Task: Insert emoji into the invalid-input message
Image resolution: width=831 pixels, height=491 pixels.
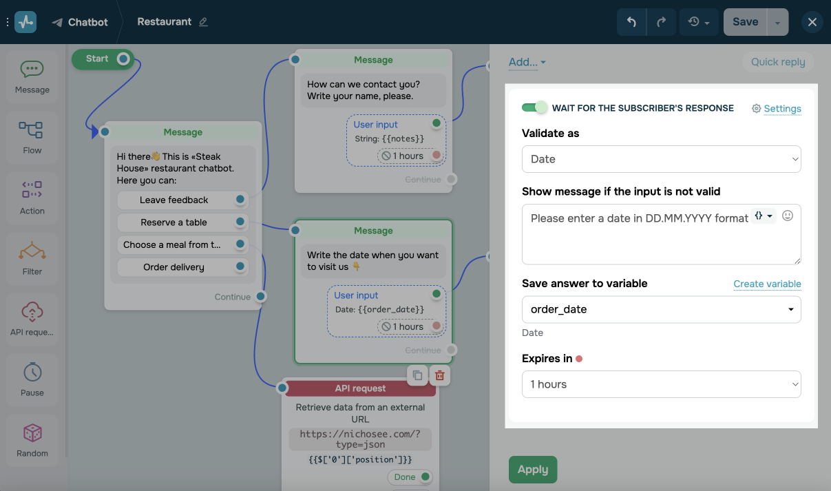Action: click(788, 216)
